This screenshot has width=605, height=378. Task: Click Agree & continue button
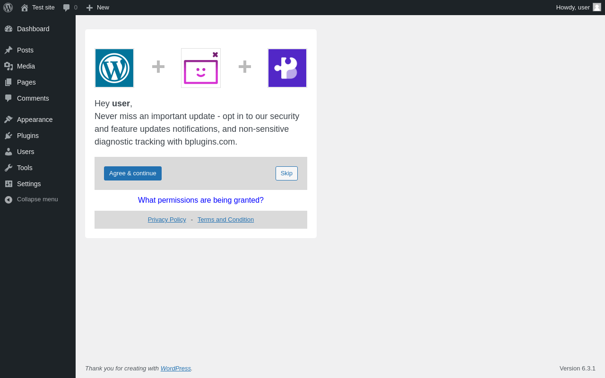click(x=133, y=173)
